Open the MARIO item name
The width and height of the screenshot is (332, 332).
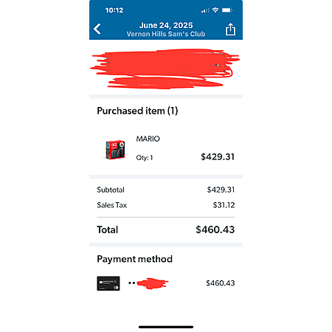point(148,139)
